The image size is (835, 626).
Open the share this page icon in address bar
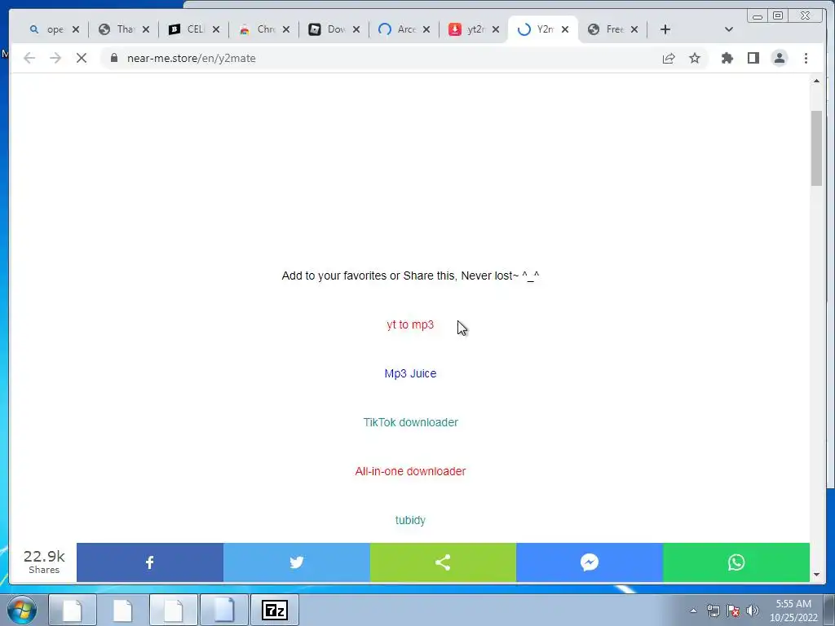click(669, 58)
